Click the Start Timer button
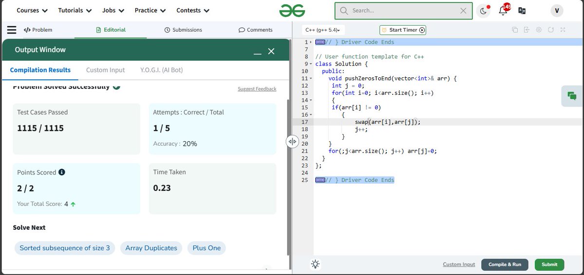This screenshot has height=275, width=584. [x=403, y=30]
